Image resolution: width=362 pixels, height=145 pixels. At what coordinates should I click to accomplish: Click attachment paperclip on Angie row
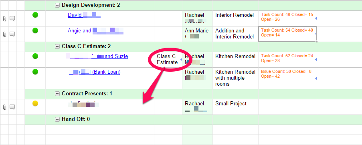pos(4,34)
